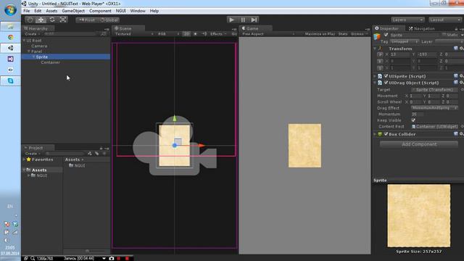464x261 pixels.
Task: Click the Sprite preview thumbnail
Action: pos(419,216)
